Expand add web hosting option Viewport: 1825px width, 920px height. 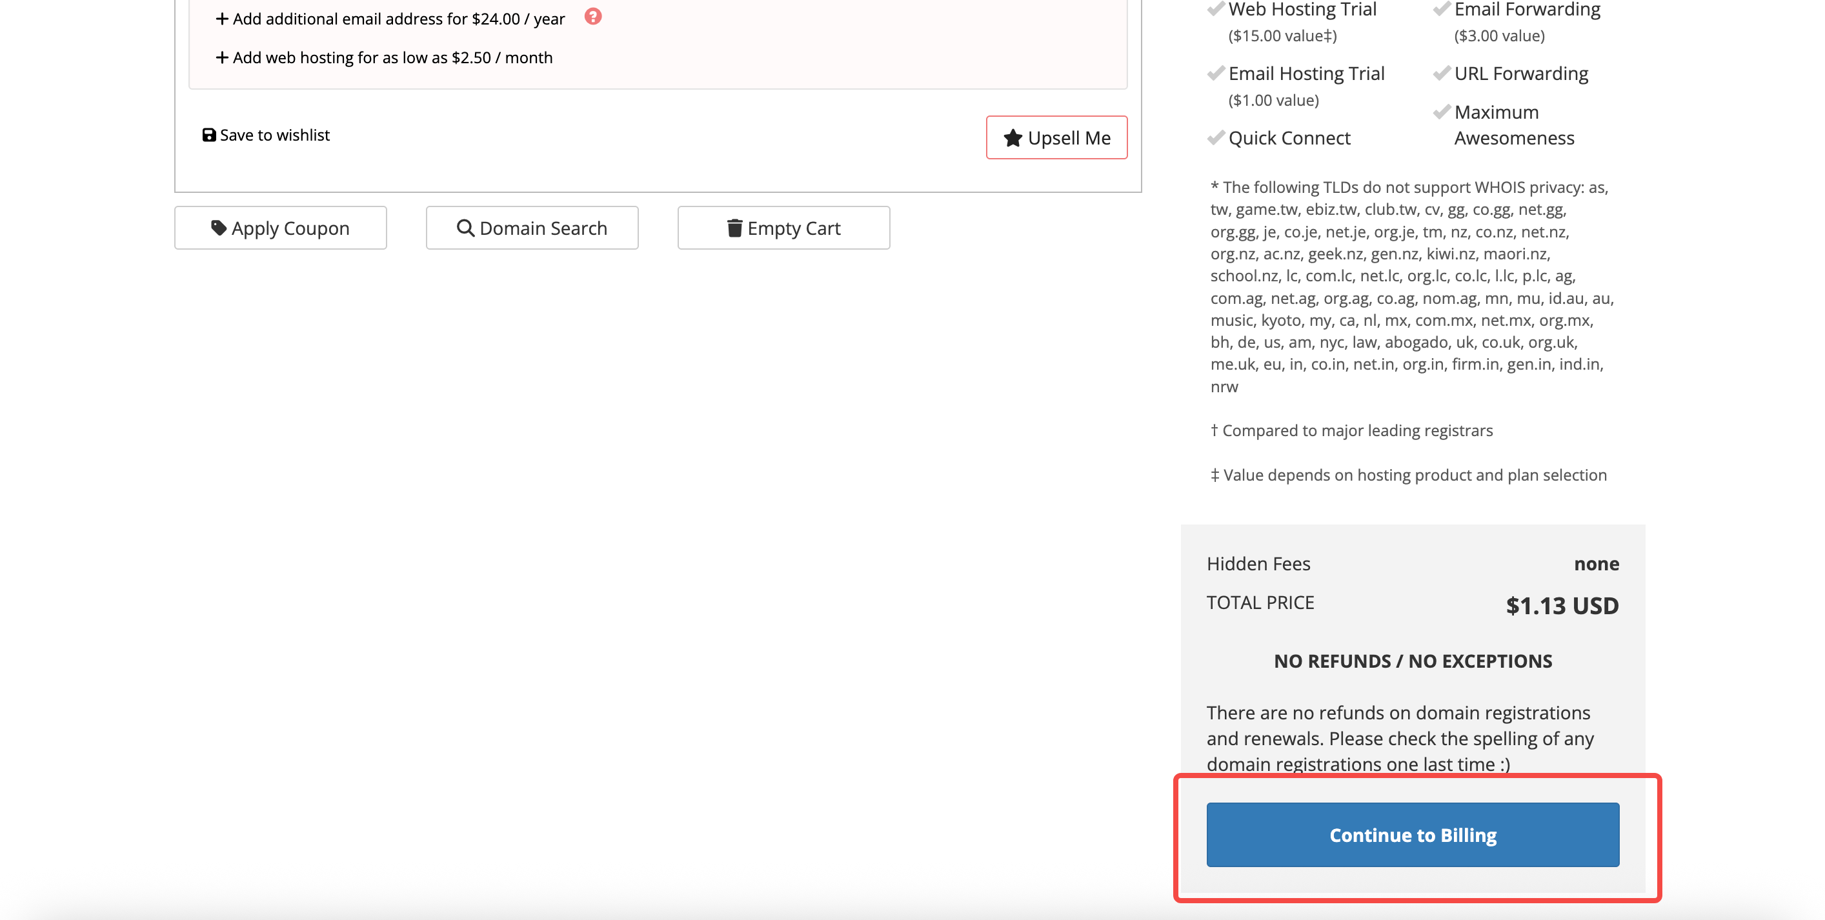pos(384,57)
